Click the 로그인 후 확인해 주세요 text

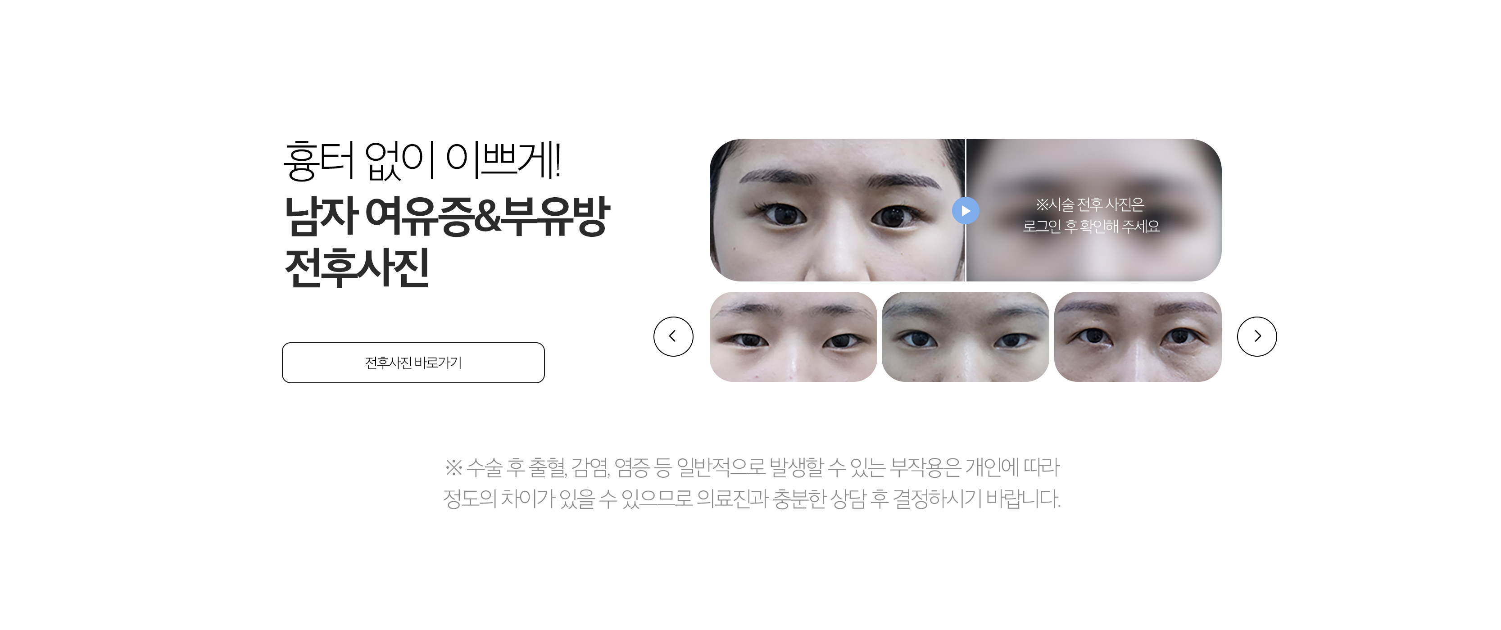coord(1091,226)
